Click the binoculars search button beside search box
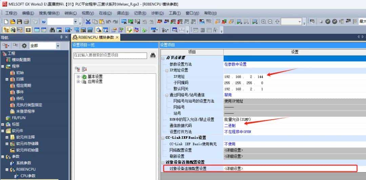 pyautogui.click(x=153, y=55)
